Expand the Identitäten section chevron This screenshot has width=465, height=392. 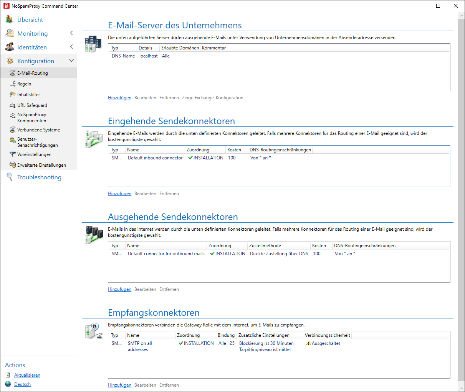[71, 47]
